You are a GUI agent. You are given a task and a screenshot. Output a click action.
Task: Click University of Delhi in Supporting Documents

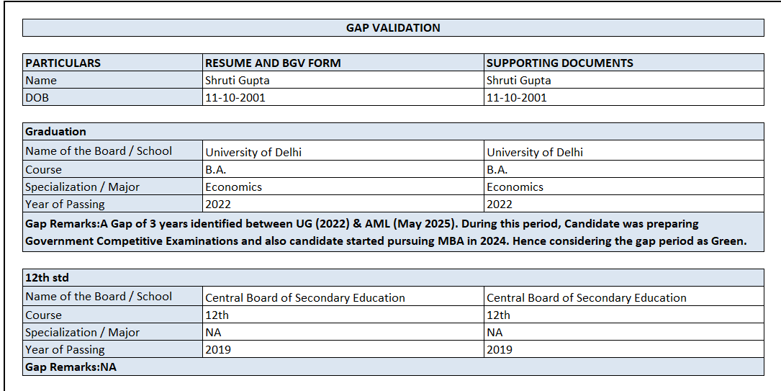(x=535, y=152)
